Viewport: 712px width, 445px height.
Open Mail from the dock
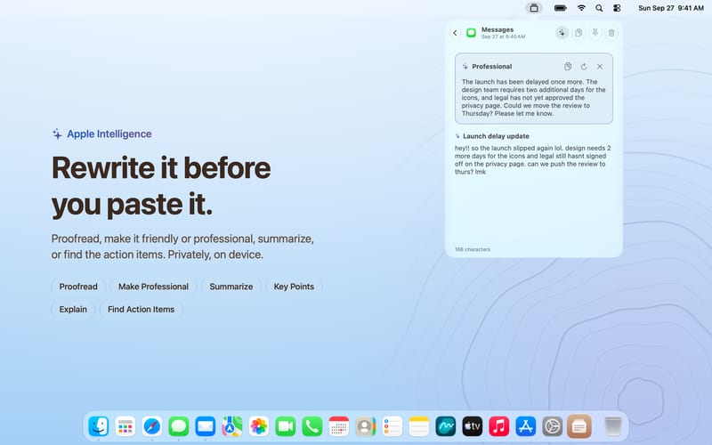coord(206,426)
